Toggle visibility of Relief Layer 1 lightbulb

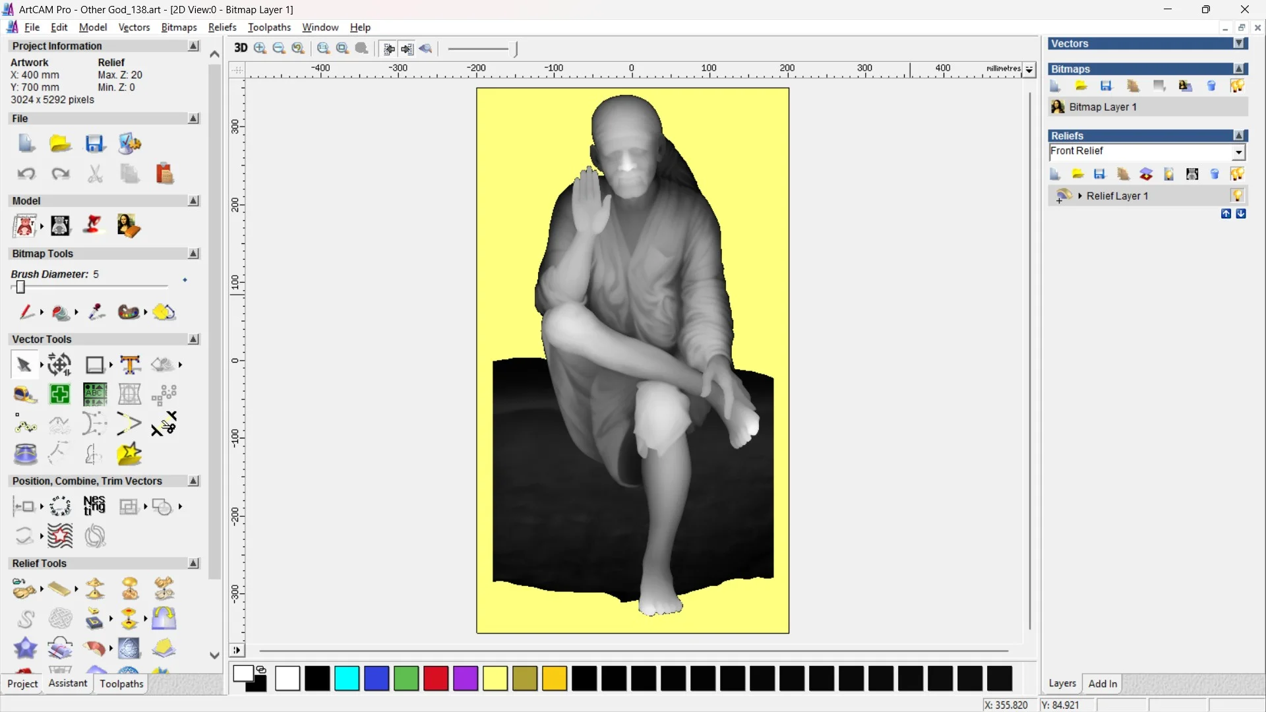pyautogui.click(x=1238, y=196)
